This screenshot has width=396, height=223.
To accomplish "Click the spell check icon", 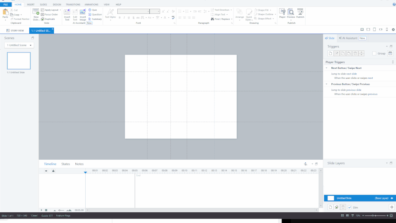I will 173,17.
